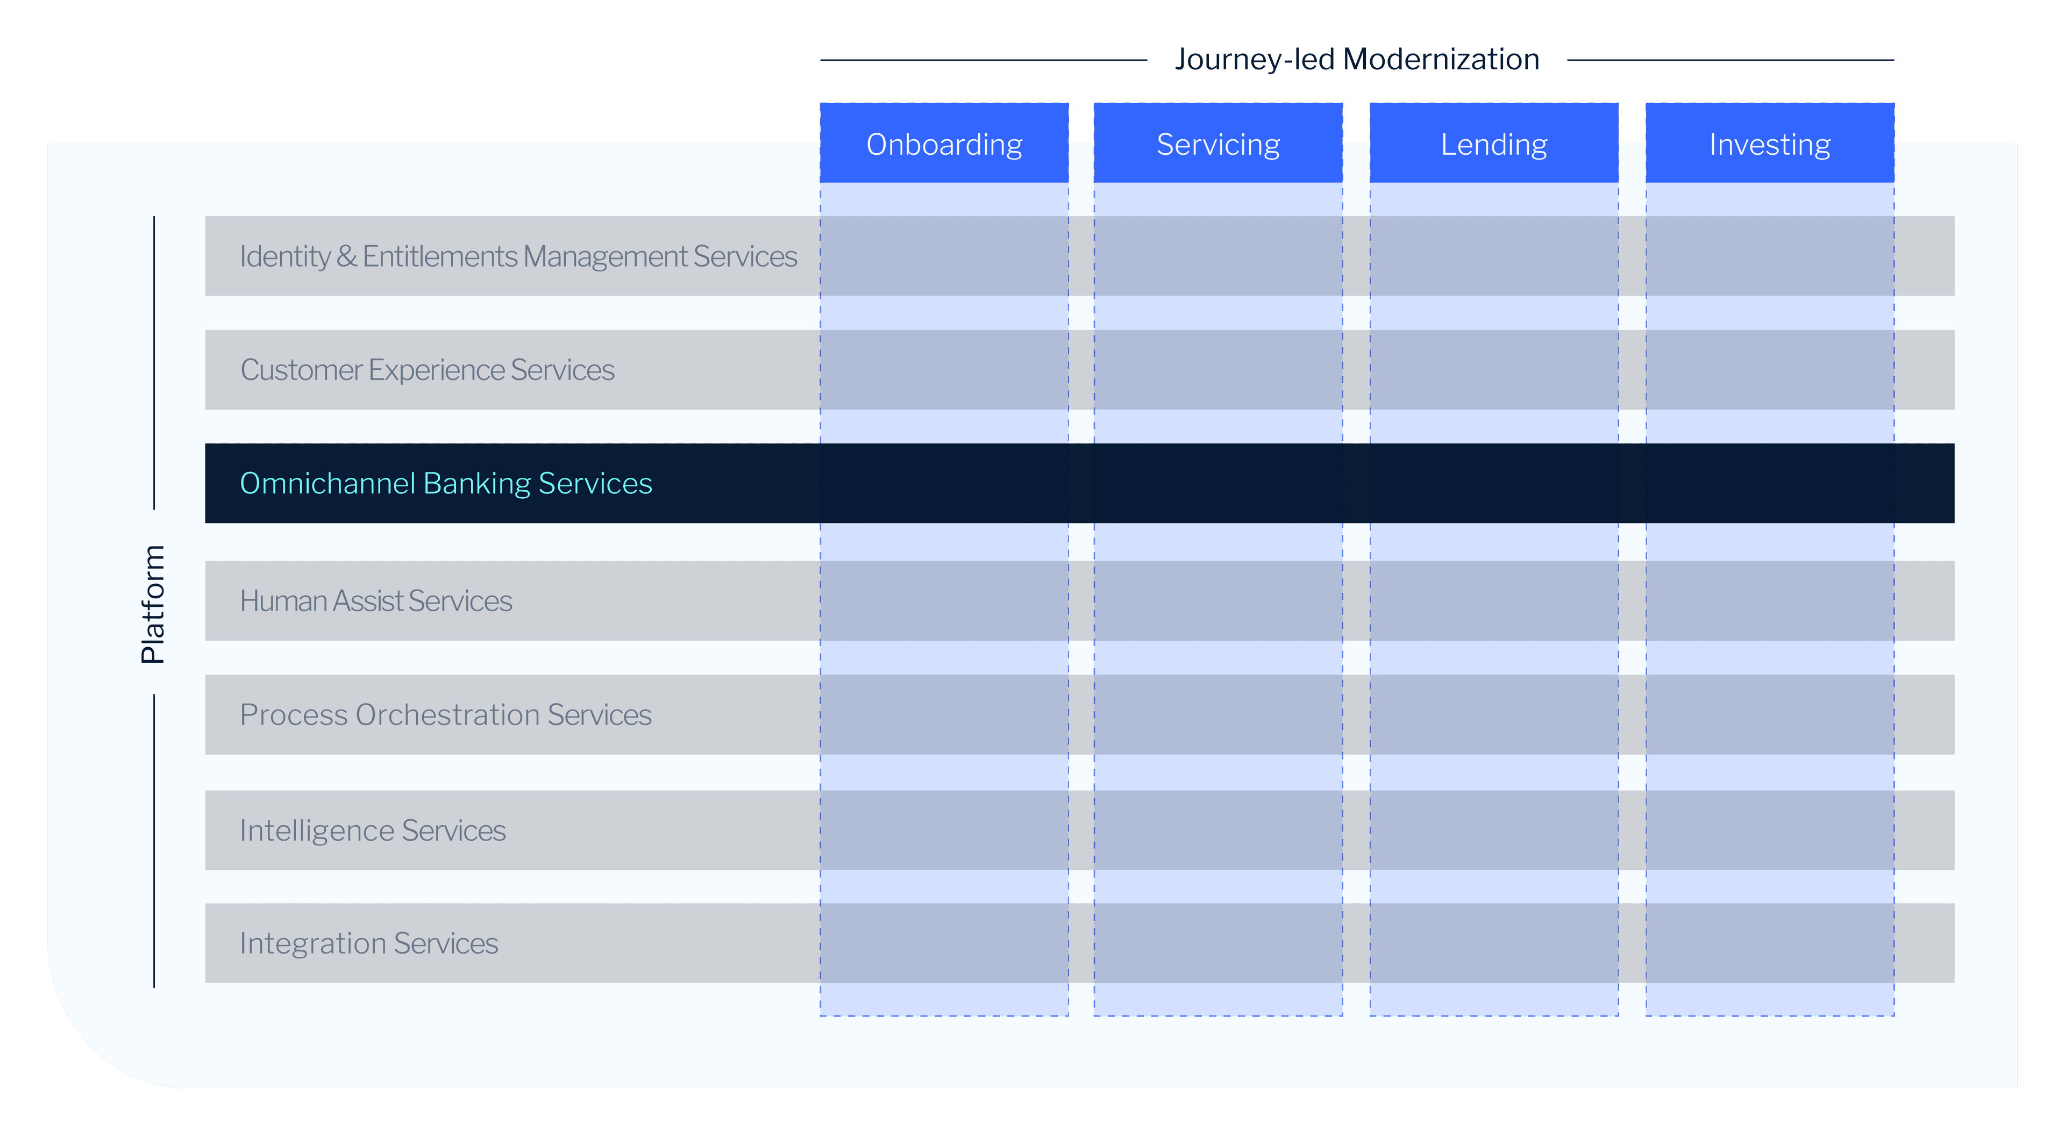The image size is (2065, 1132).
Task: Click the Omnichannel Banking Services teal text
Action: (x=446, y=483)
